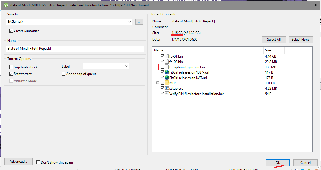
Task: Click the uTorrent logo in title bar
Action: pyautogui.click(x=6, y=5)
